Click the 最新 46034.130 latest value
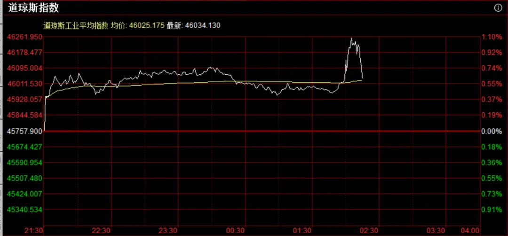 pos(193,25)
